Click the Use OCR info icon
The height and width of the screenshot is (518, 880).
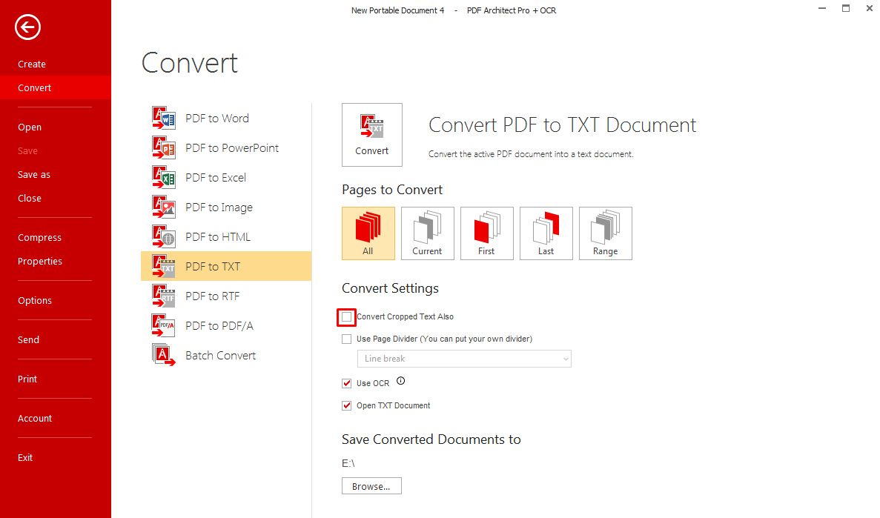pyautogui.click(x=401, y=381)
